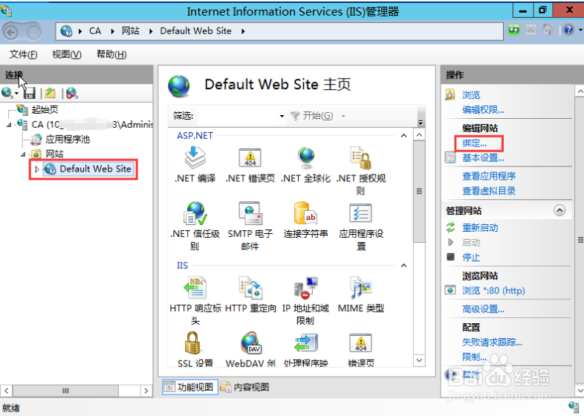The image size is (584, 416).
Task: Open the 帮助(H) menu
Action: (x=111, y=55)
